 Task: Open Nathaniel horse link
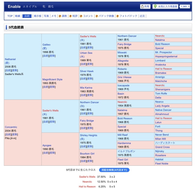[10, 59]
